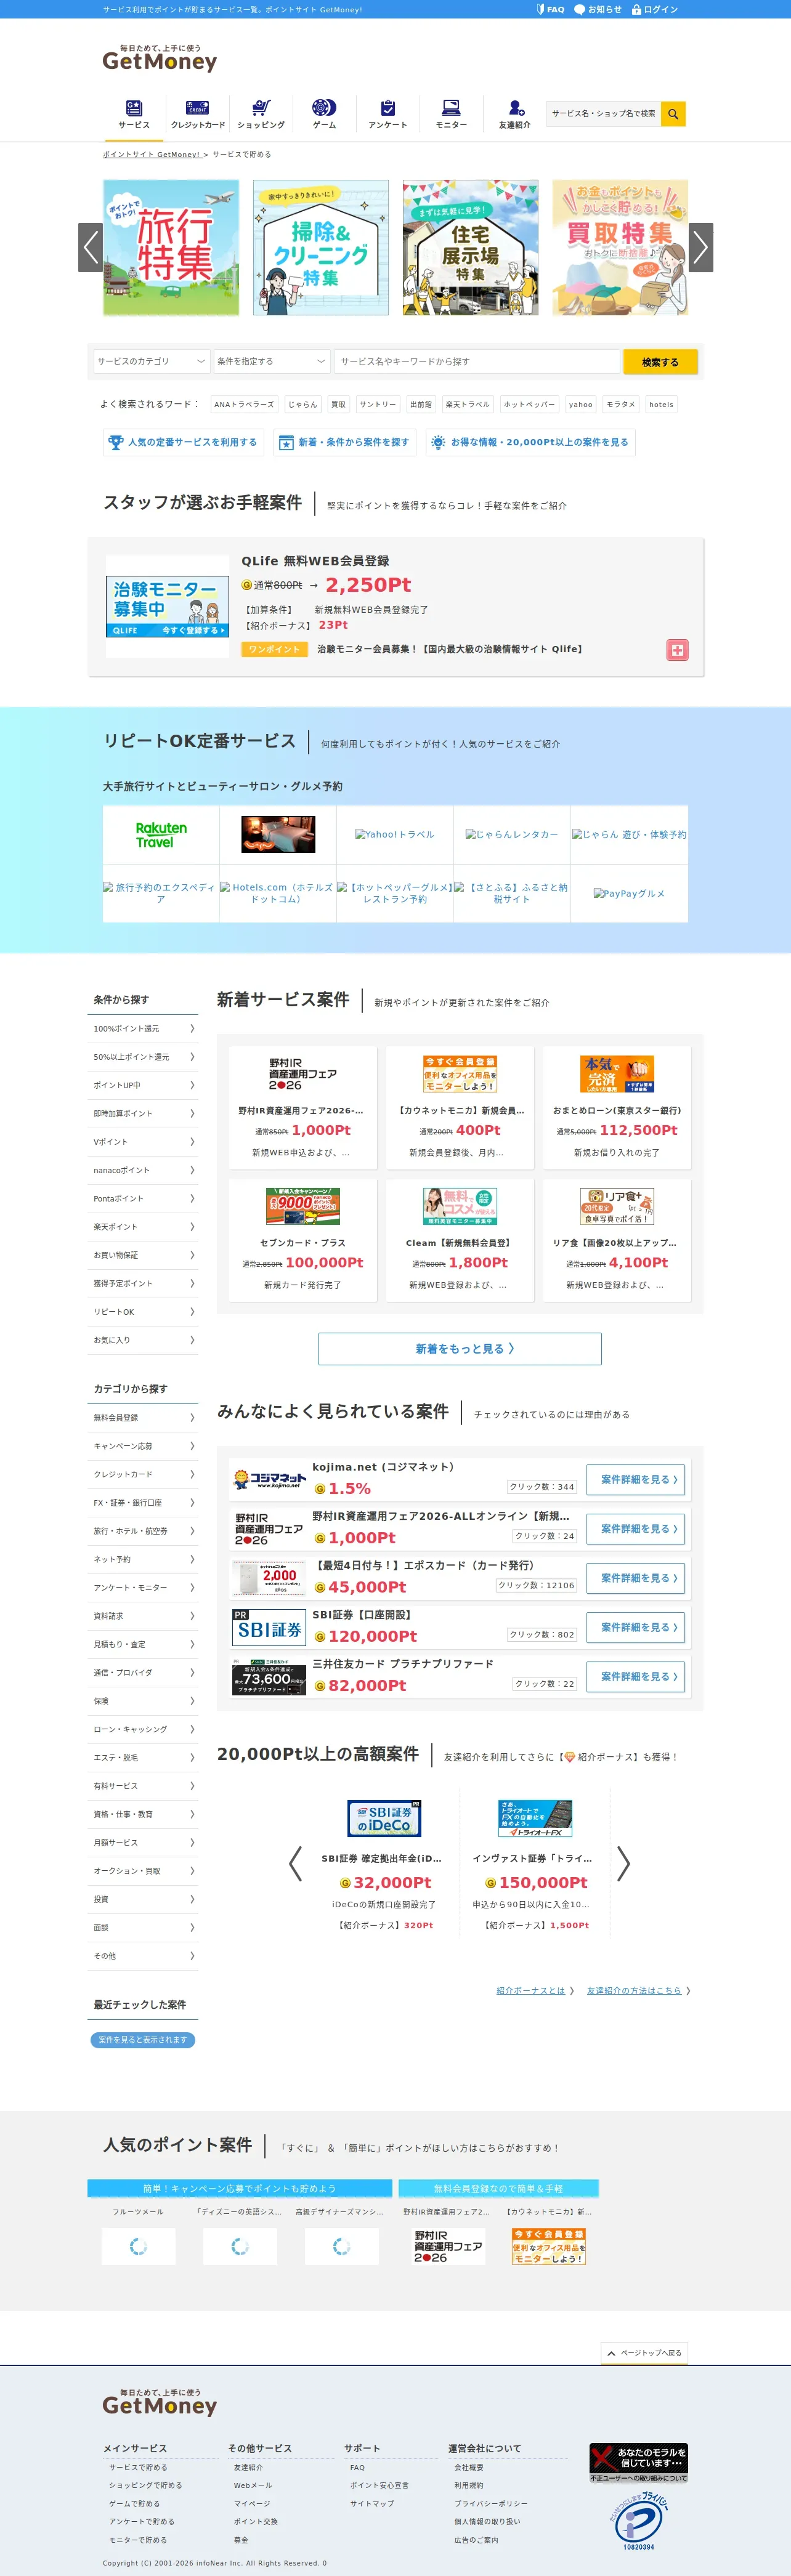Open the お知らせ speech bubble icon
This screenshot has height=2576, width=791.
point(579,9)
